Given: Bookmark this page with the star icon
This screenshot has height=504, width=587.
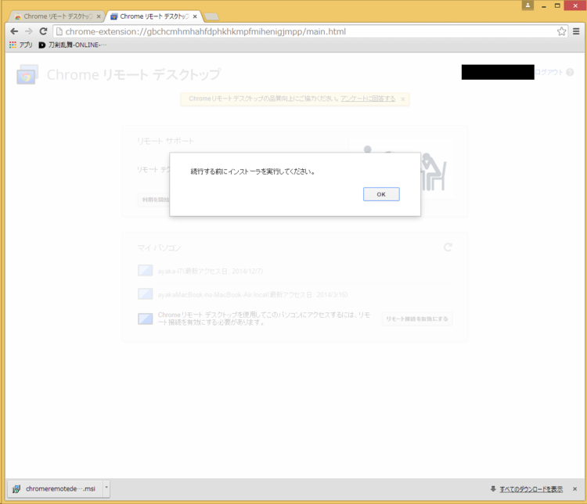Looking at the screenshot, I should [x=561, y=31].
